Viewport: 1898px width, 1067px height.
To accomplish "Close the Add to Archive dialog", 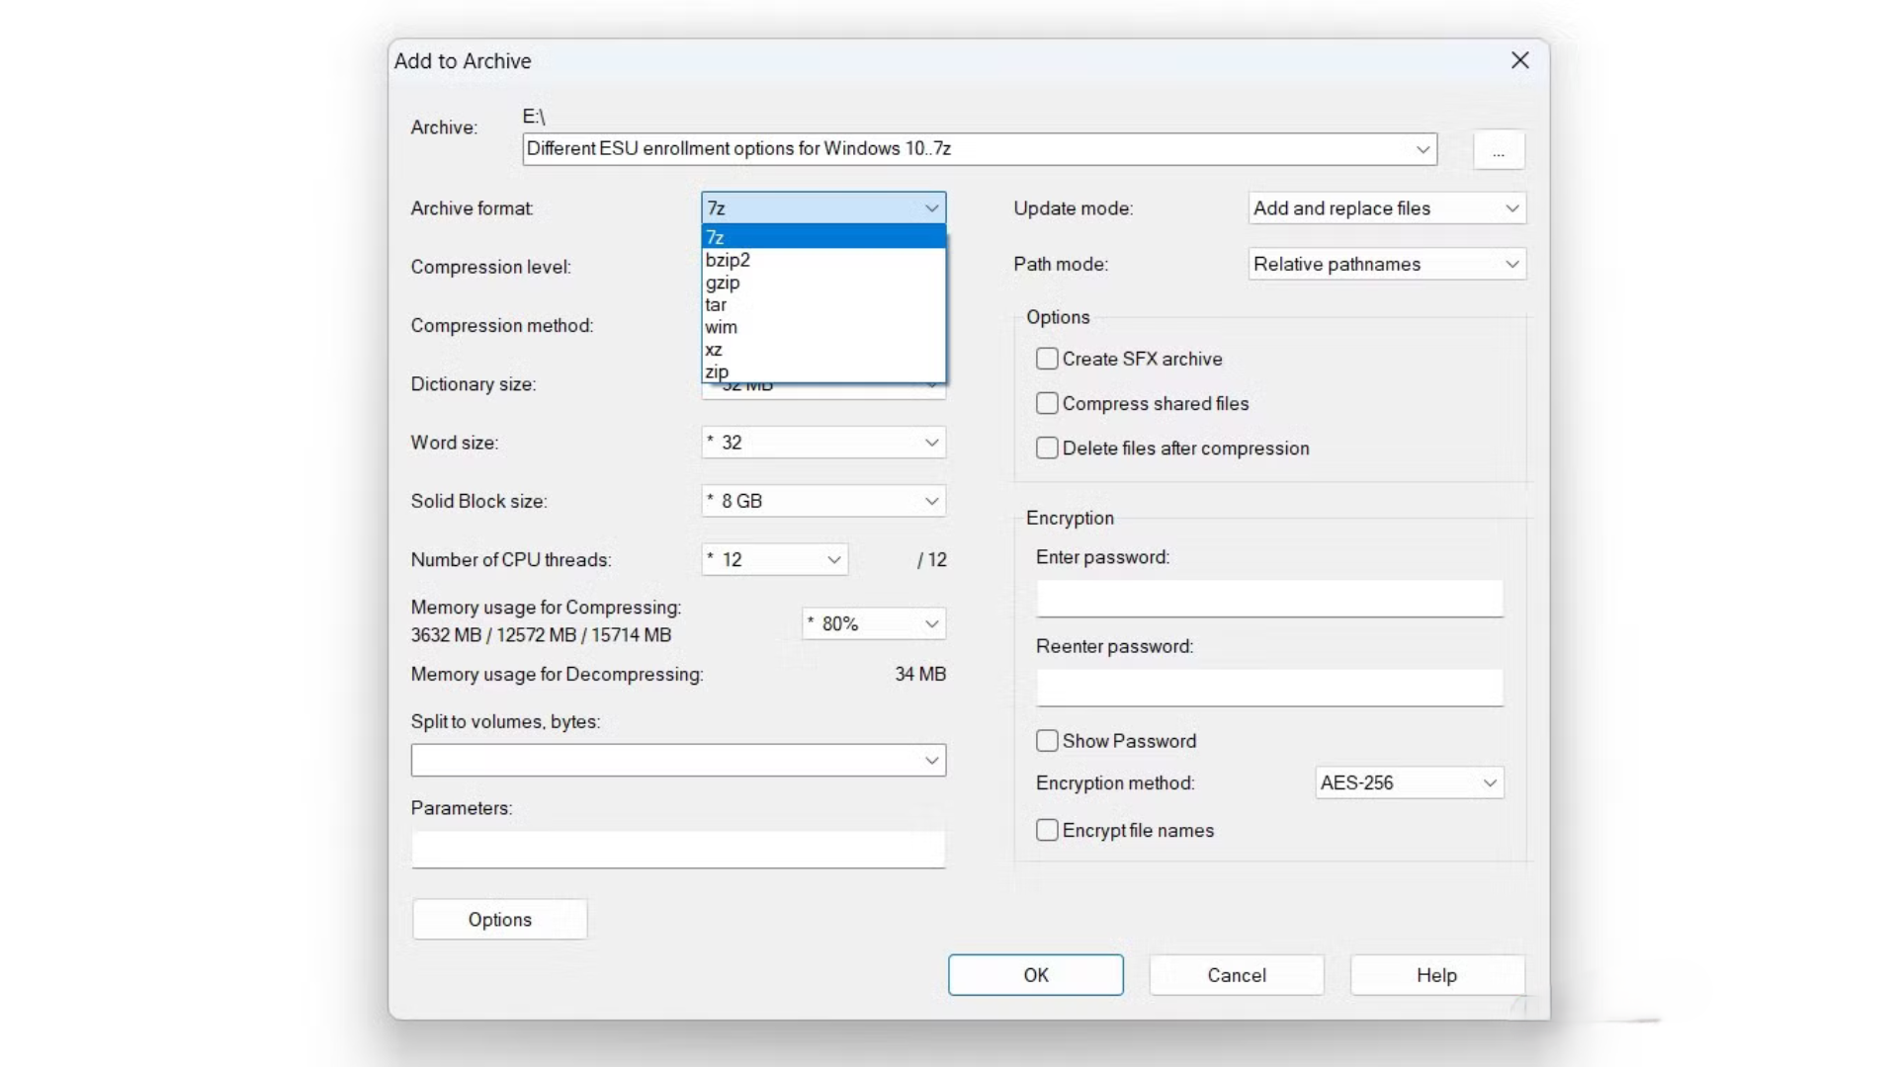I will tap(1519, 60).
